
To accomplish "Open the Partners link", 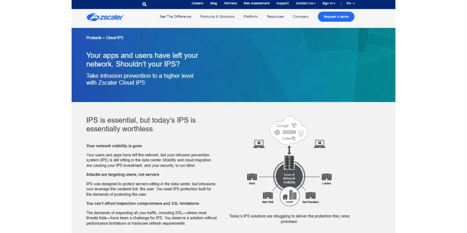I will (230, 3).
